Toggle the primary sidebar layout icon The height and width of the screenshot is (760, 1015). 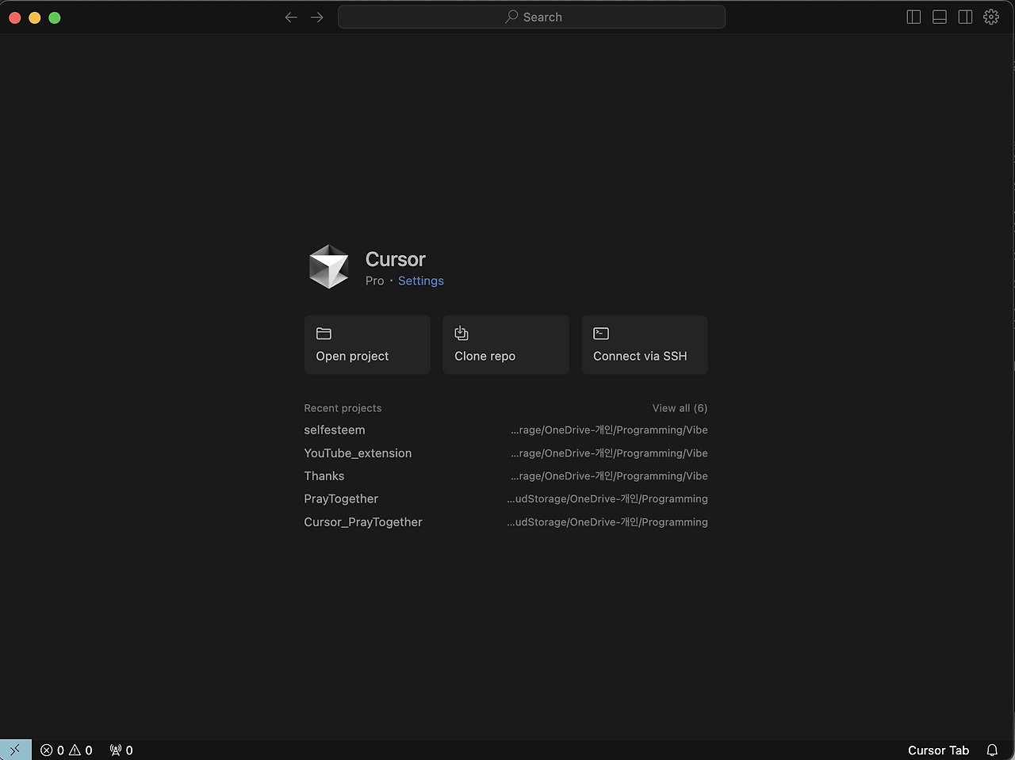point(913,17)
